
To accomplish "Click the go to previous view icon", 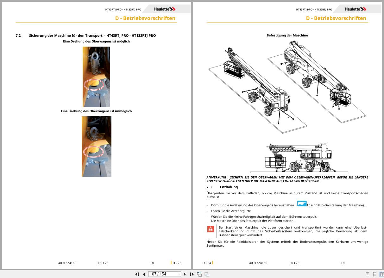I will point(199,274).
